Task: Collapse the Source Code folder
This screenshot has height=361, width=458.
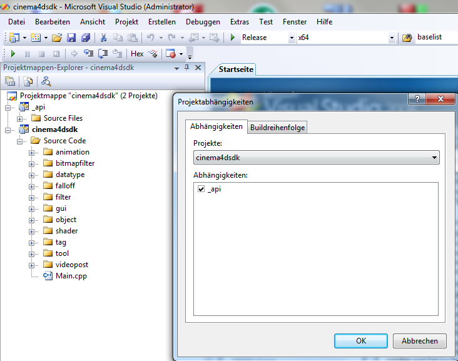Action: tap(19, 141)
